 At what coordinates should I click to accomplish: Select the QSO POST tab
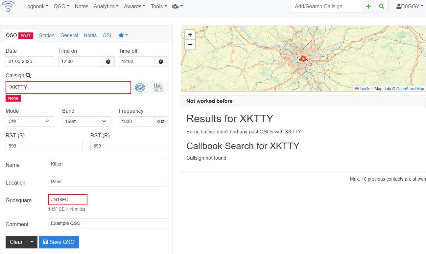(x=19, y=35)
